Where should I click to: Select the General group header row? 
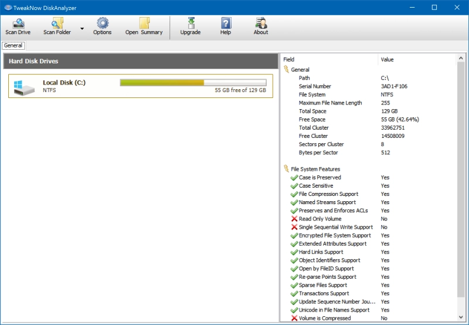point(369,69)
